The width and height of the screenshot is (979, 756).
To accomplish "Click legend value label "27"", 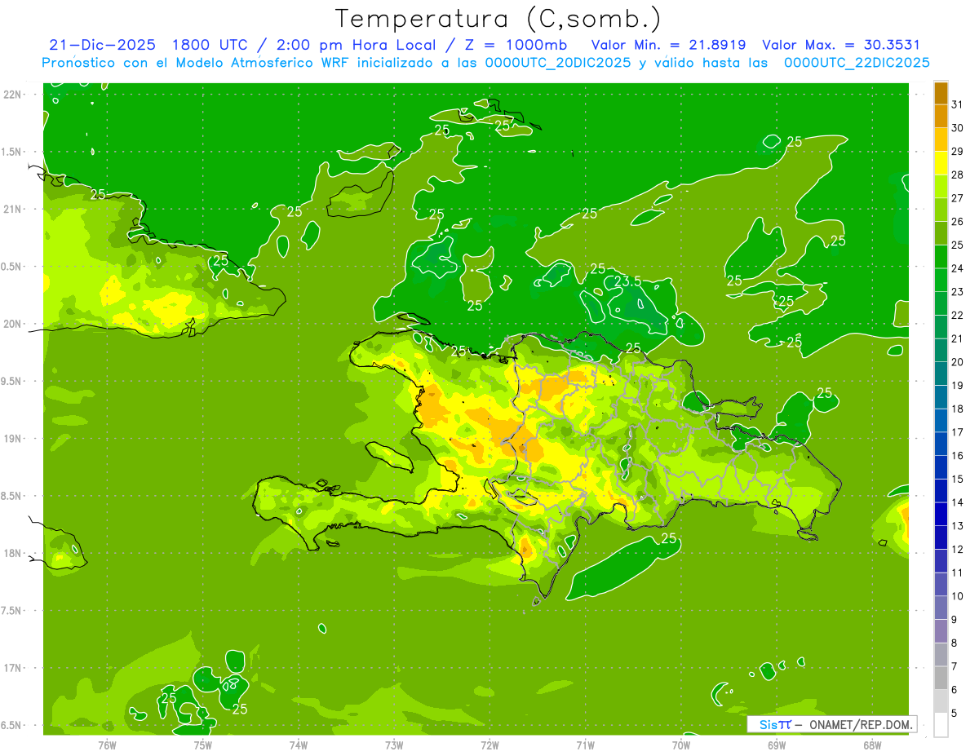I will 957,198.
